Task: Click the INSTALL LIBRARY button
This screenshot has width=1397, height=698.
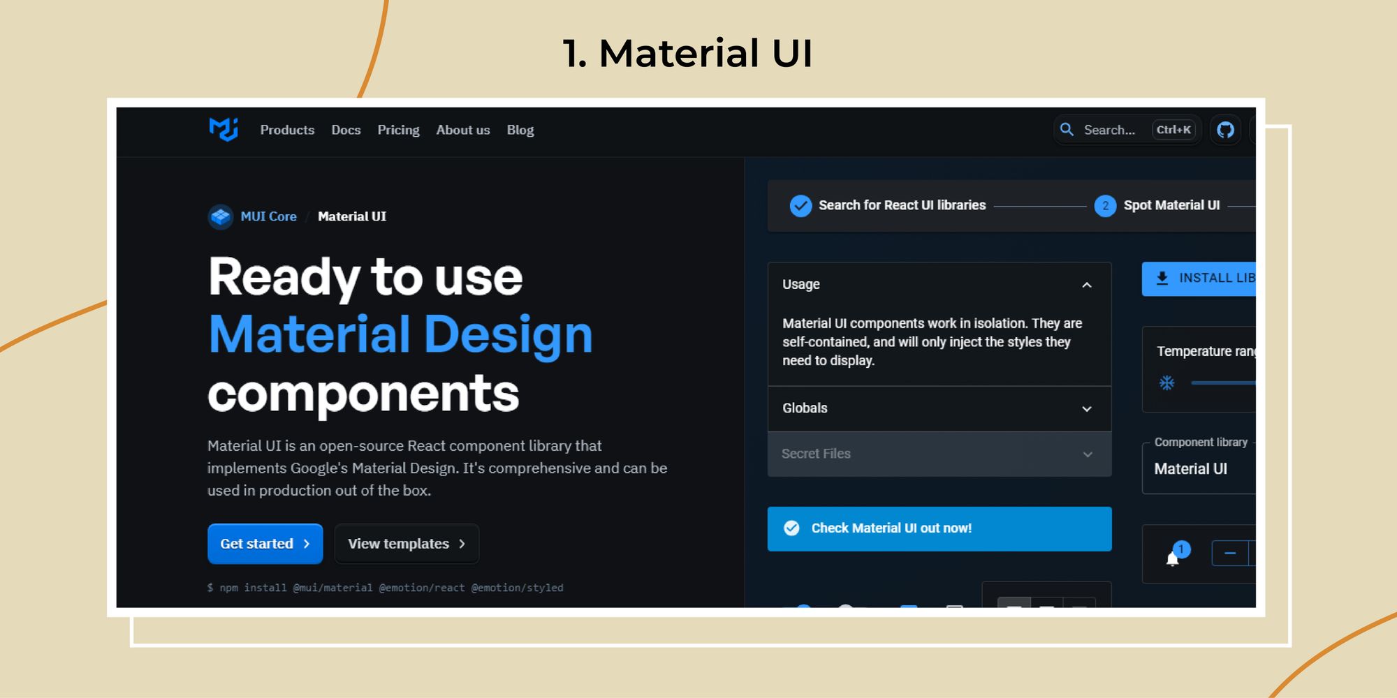Action: click(x=1199, y=279)
